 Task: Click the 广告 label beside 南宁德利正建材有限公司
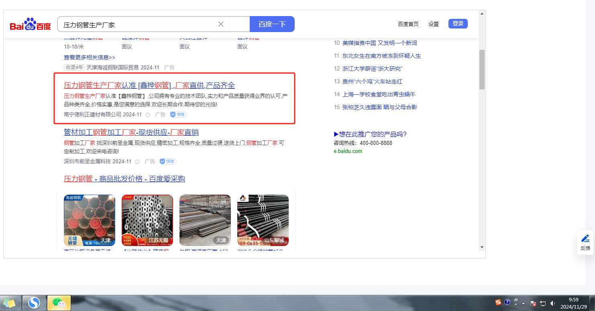[x=160, y=114]
